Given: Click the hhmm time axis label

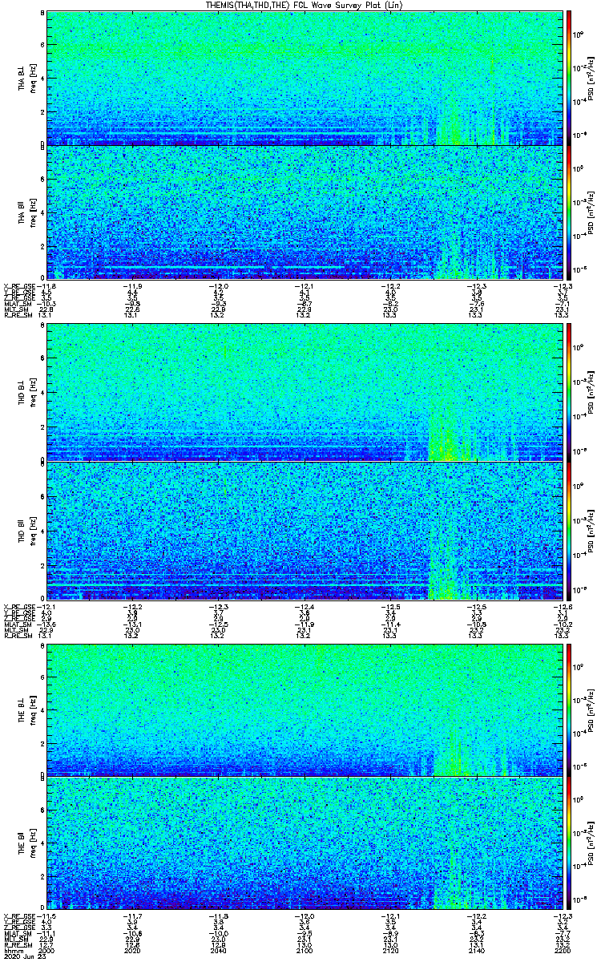Looking at the screenshot, I should (x=13, y=951).
